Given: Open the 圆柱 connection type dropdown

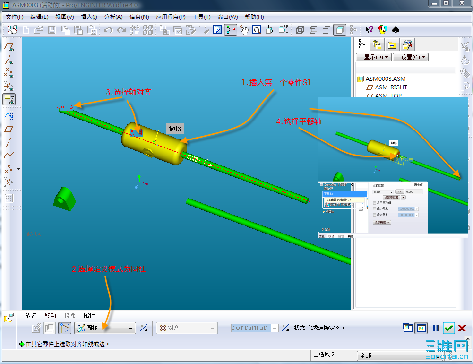Looking at the screenshot, I should coord(105,328).
